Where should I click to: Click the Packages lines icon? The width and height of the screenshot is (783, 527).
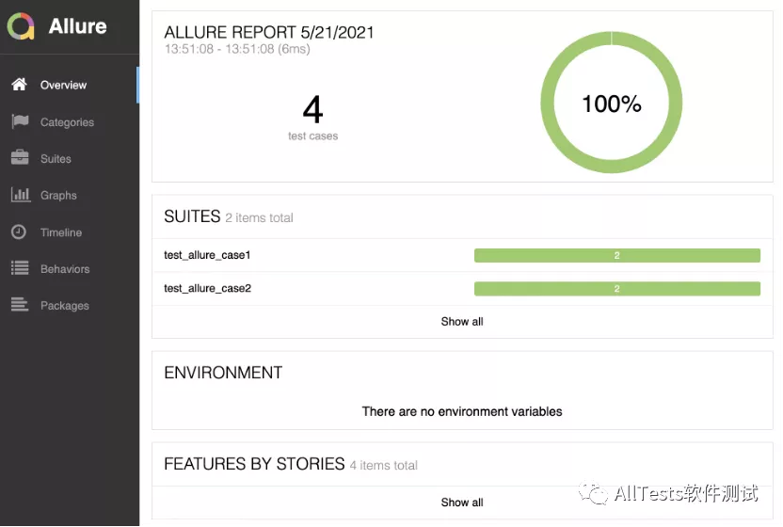click(x=19, y=305)
